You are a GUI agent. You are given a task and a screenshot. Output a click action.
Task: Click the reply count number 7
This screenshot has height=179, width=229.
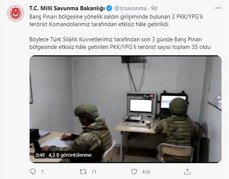42,172
